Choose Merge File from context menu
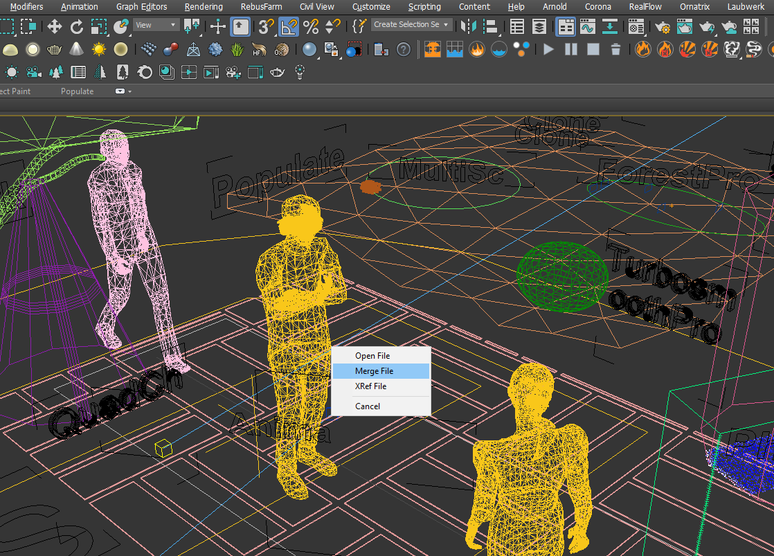 374,371
